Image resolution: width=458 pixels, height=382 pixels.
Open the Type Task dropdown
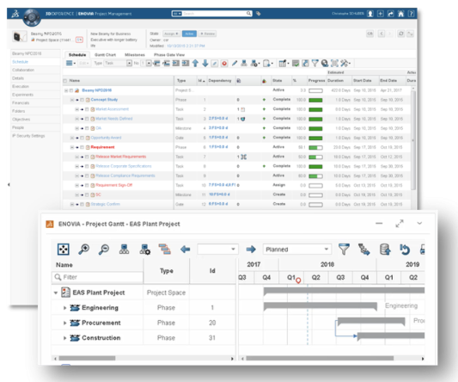118,63
